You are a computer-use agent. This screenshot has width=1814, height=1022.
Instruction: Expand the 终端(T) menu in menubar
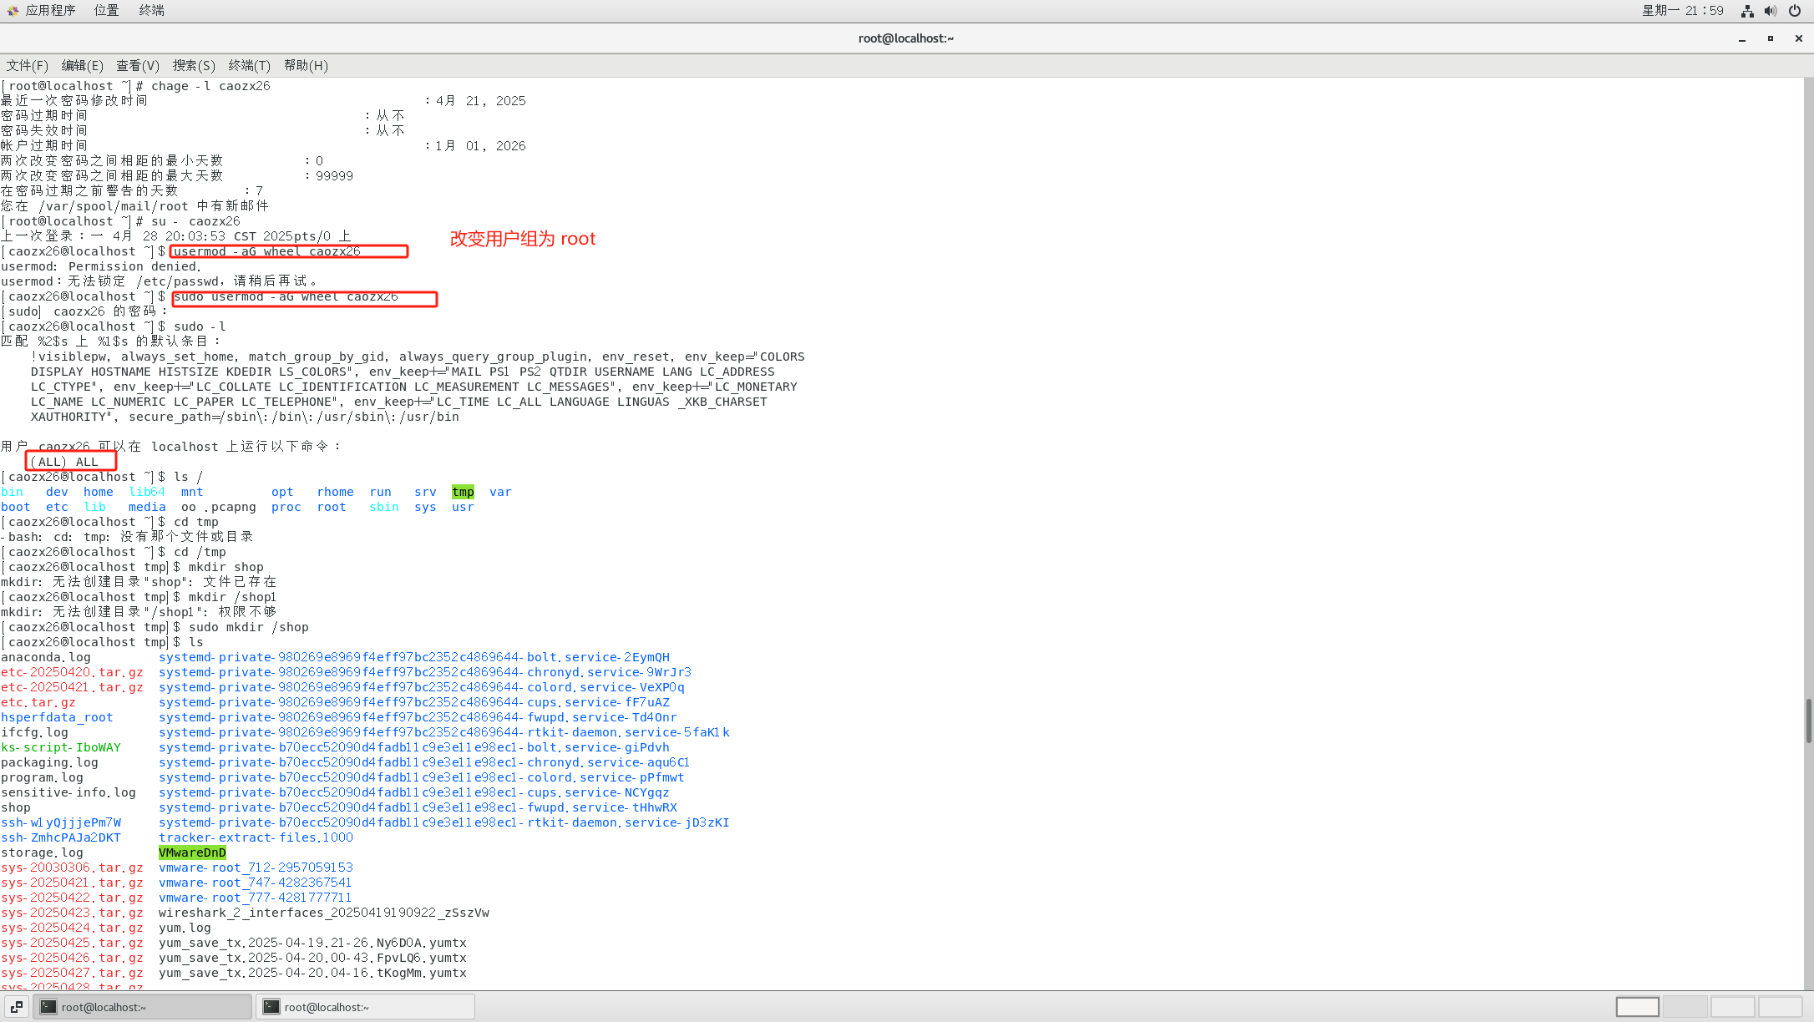(250, 65)
